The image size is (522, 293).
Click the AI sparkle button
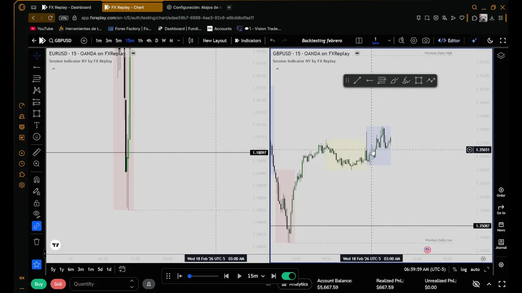[474, 41]
